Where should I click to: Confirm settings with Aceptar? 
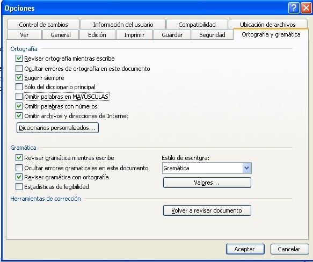[x=245, y=249]
